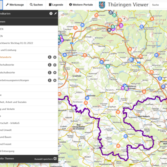Screen dimensions: 167x167
Task: Select the orange marker above Grabfeld label
Action: pyautogui.click(x=77, y=71)
